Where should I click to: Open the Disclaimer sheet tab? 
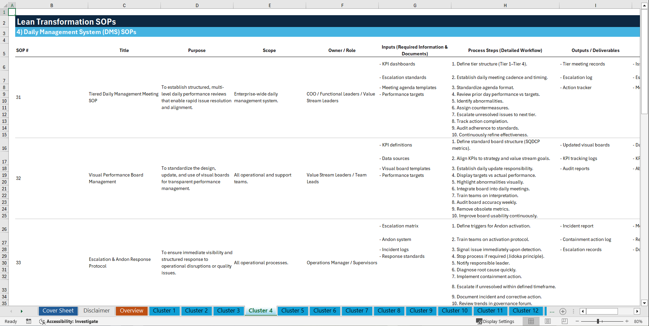[96, 311]
